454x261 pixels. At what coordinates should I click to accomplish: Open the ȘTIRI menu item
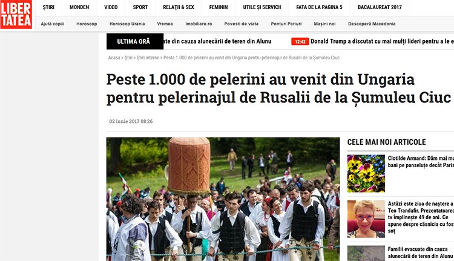tap(48, 7)
